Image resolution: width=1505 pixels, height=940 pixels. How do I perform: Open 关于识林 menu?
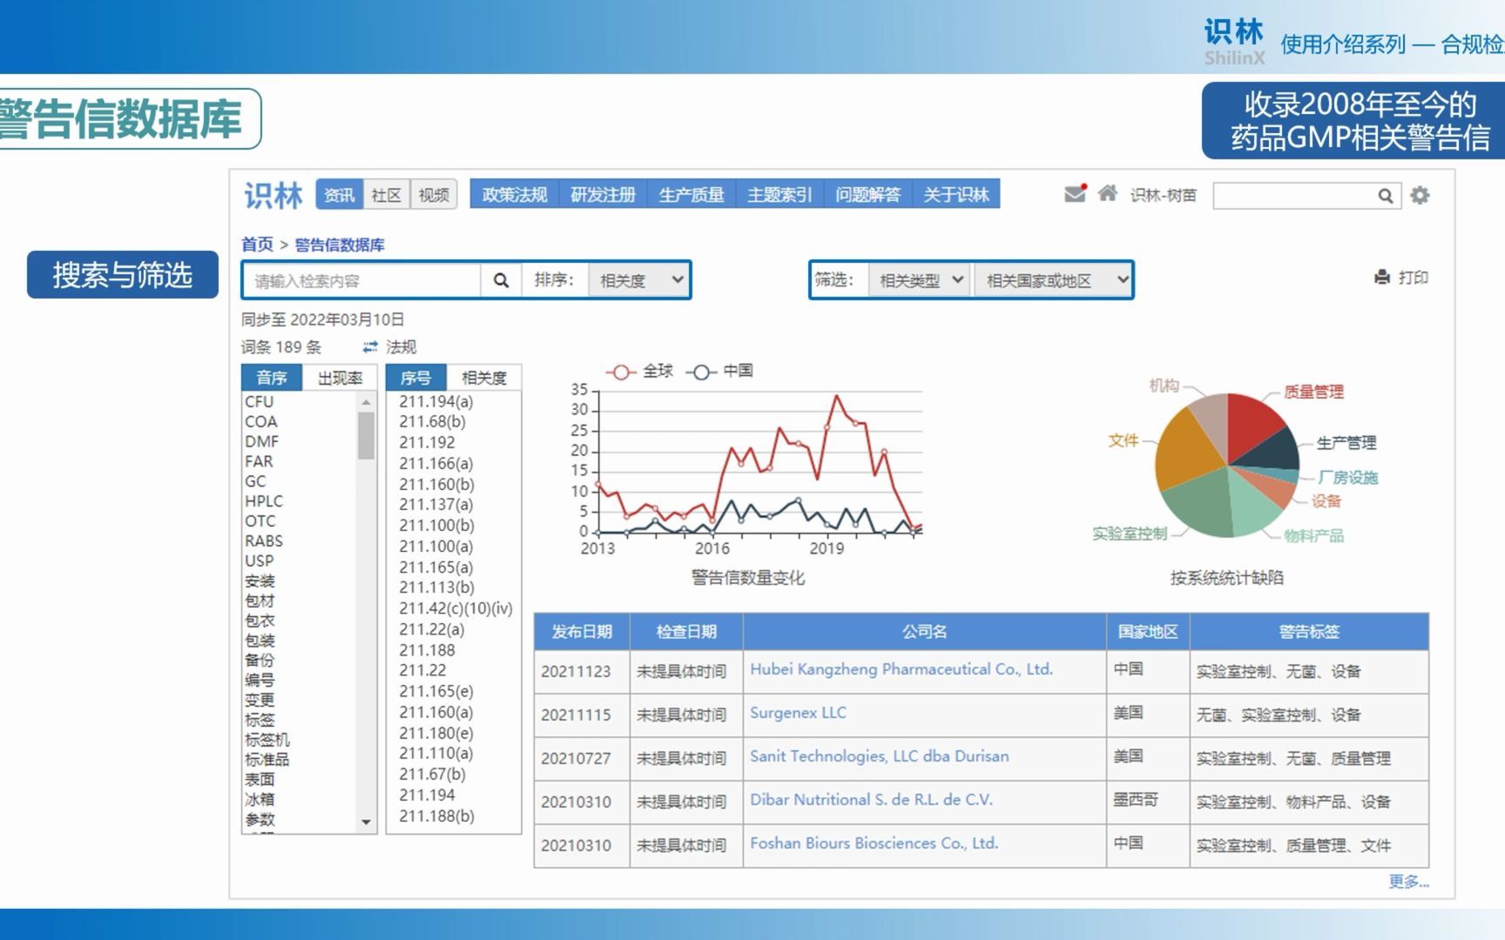click(956, 195)
